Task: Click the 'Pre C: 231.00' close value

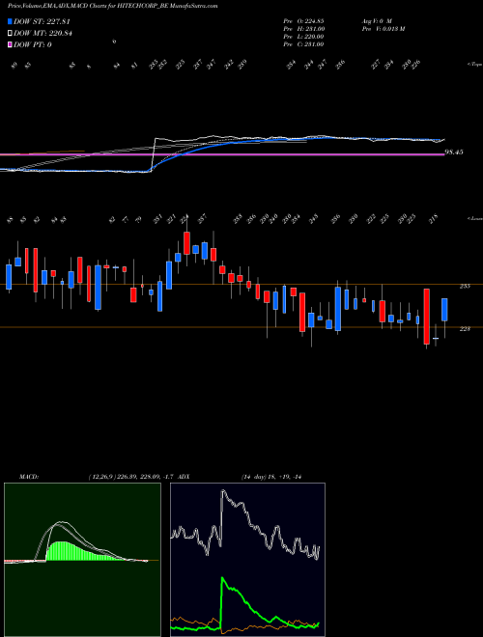Action: [x=303, y=44]
